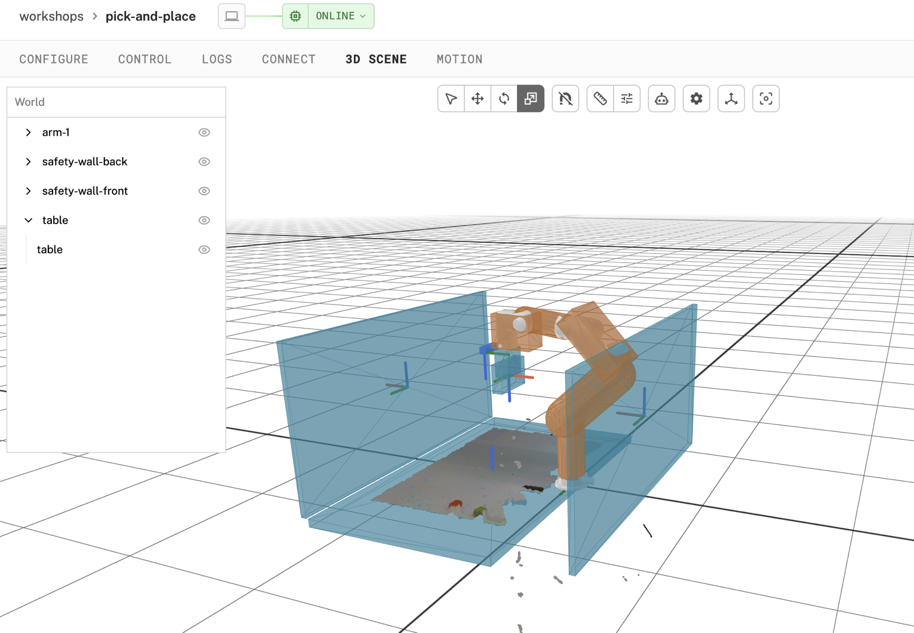Select safety-wall-back in the tree
Screen dimensions: 914x633
pyautogui.click(x=85, y=162)
